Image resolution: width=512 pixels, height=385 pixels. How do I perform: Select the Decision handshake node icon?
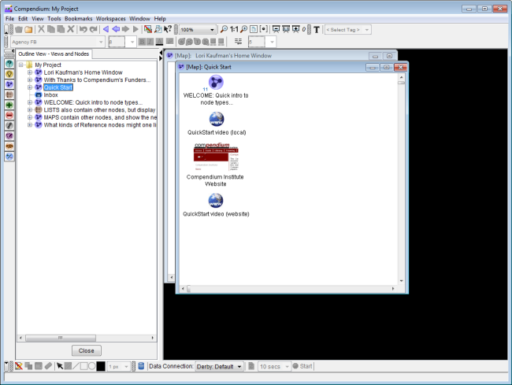[x=9, y=146]
